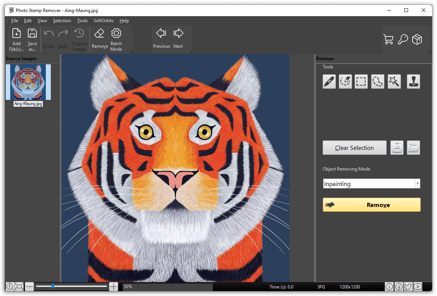
Task: Click the Time (s): 0.0 status text
Action: click(281, 287)
